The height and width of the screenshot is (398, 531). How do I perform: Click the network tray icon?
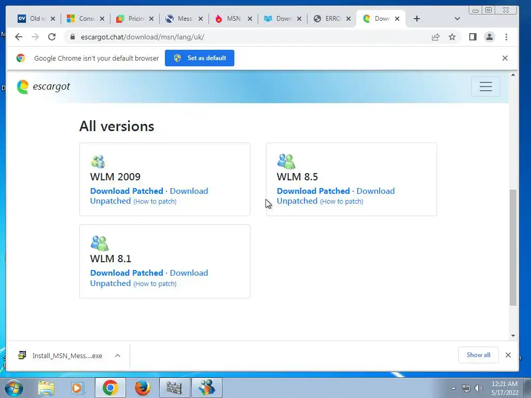pos(466,388)
